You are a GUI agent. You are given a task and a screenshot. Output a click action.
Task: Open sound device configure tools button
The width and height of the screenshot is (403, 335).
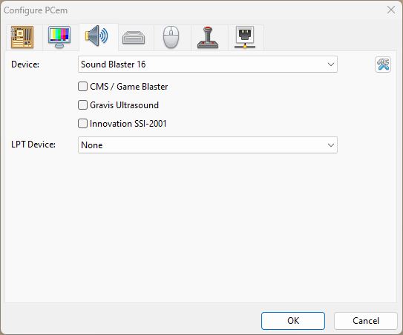[x=383, y=64]
